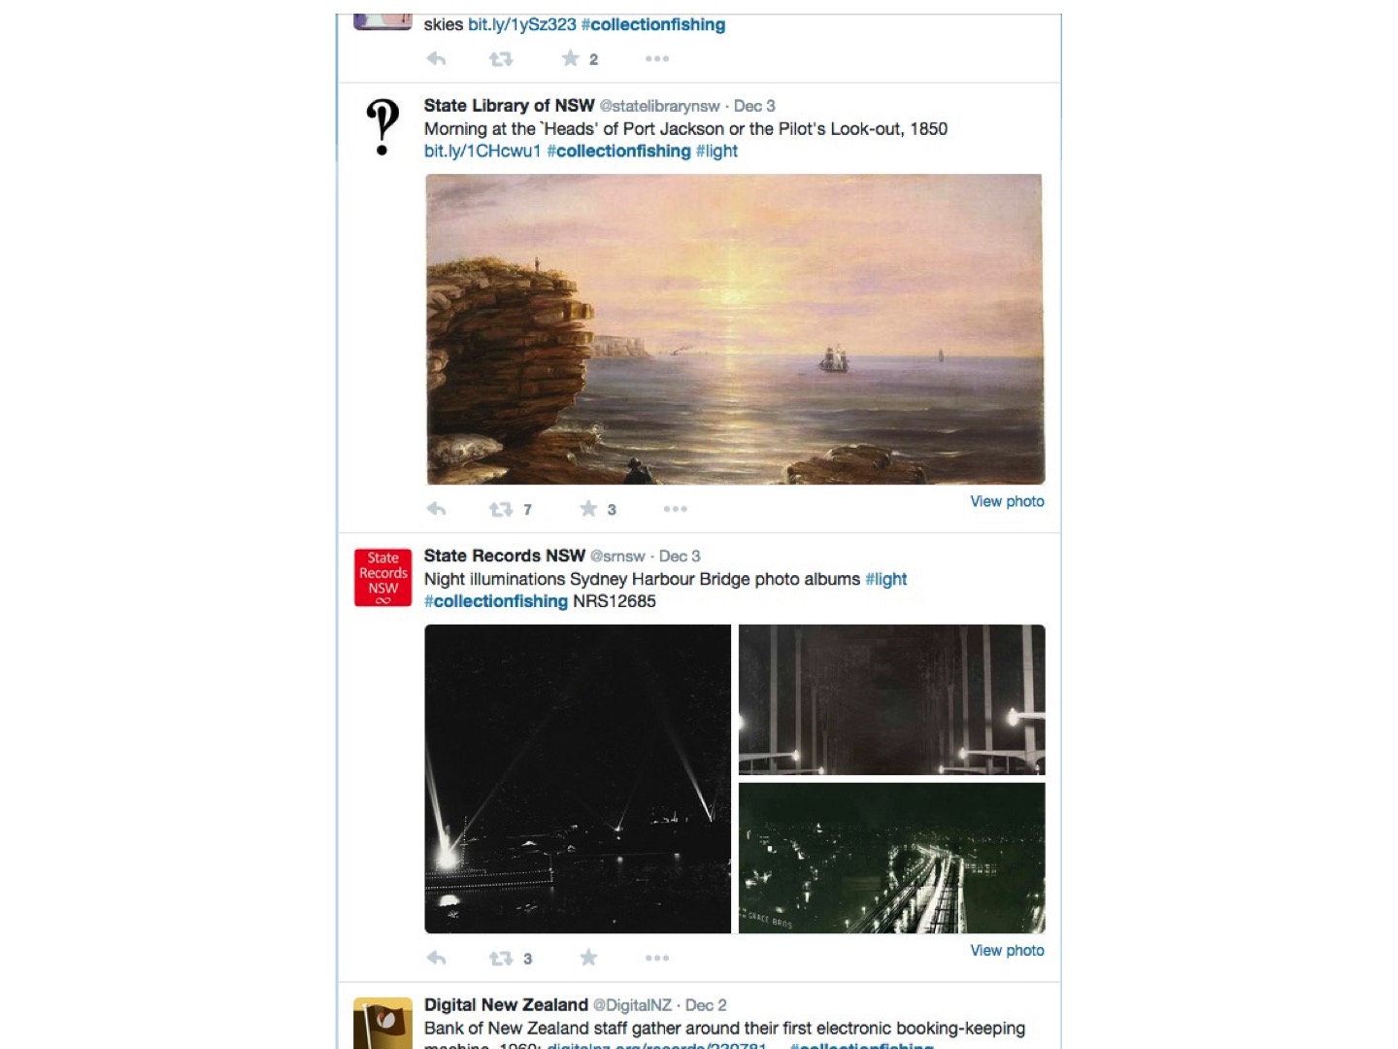Open more options on State Records tweet
This screenshot has height=1049, width=1398.
[x=657, y=959]
